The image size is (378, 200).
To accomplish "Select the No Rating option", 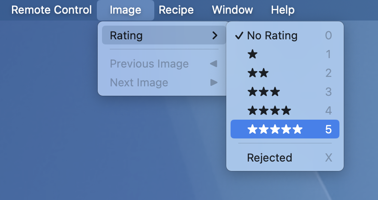I will 272,35.
